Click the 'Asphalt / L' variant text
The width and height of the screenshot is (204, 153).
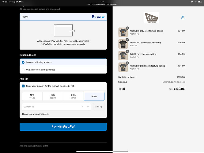coord(134,57)
